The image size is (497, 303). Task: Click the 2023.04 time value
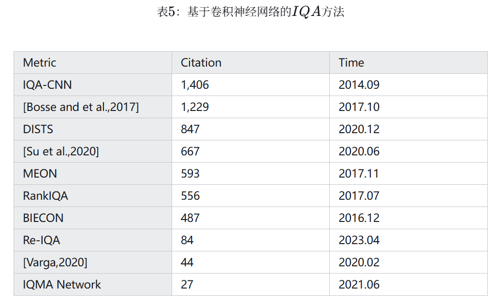click(359, 240)
